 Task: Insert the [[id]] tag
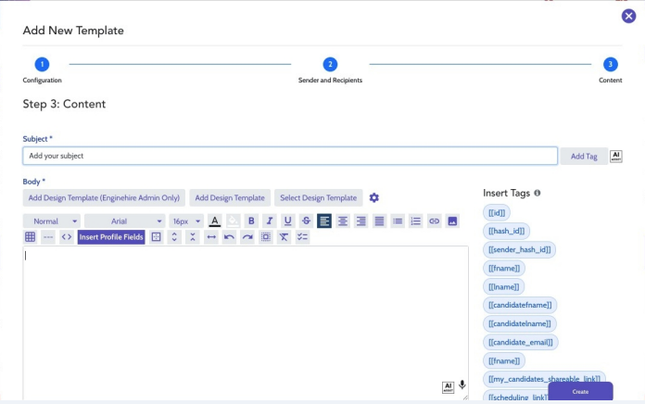(497, 213)
